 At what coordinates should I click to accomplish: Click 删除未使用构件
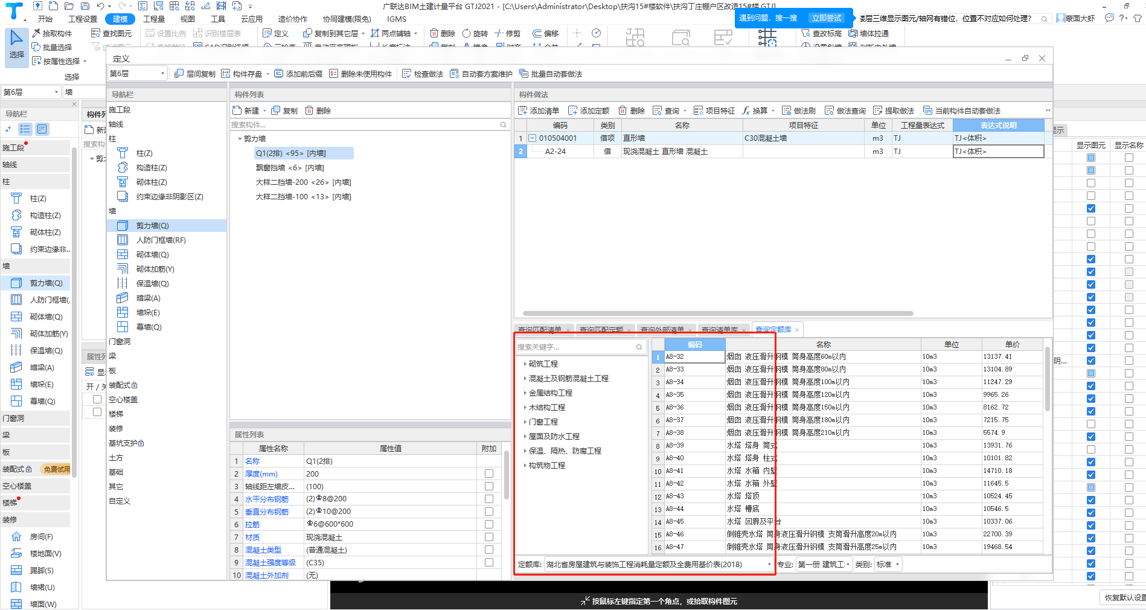pos(360,74)
